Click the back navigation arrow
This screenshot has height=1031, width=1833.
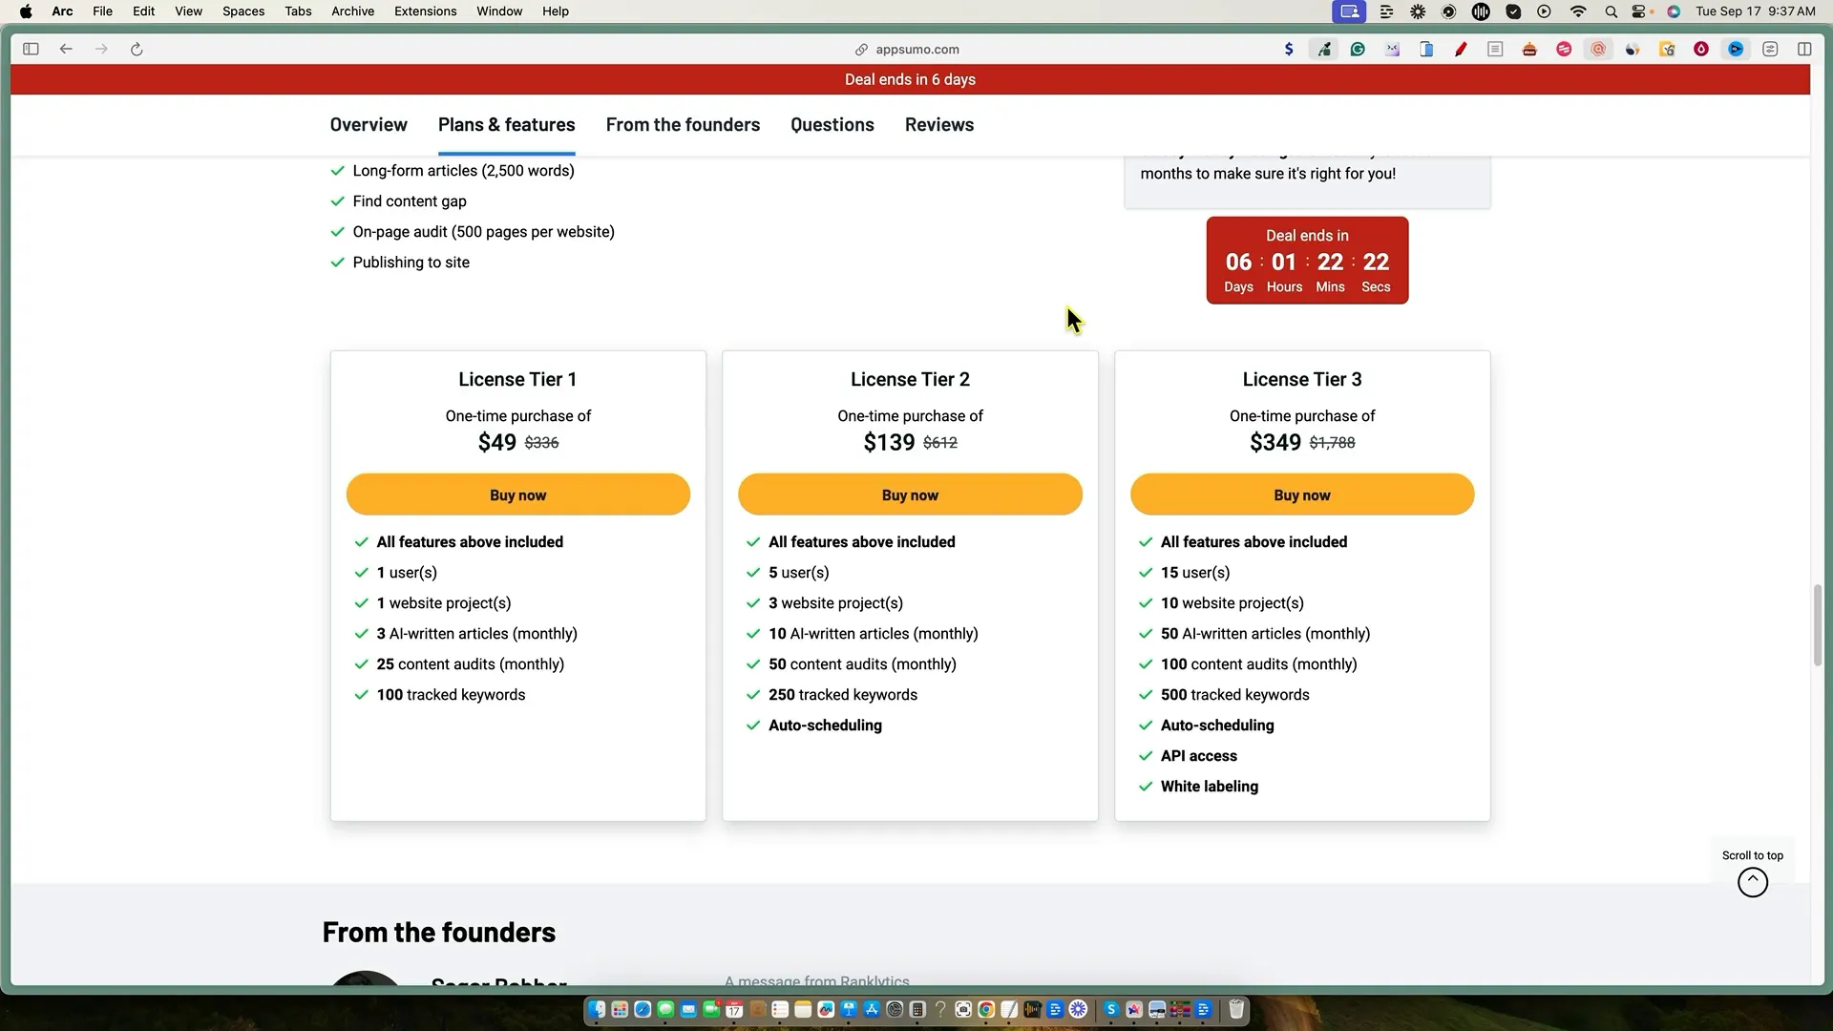coord(66,49)
